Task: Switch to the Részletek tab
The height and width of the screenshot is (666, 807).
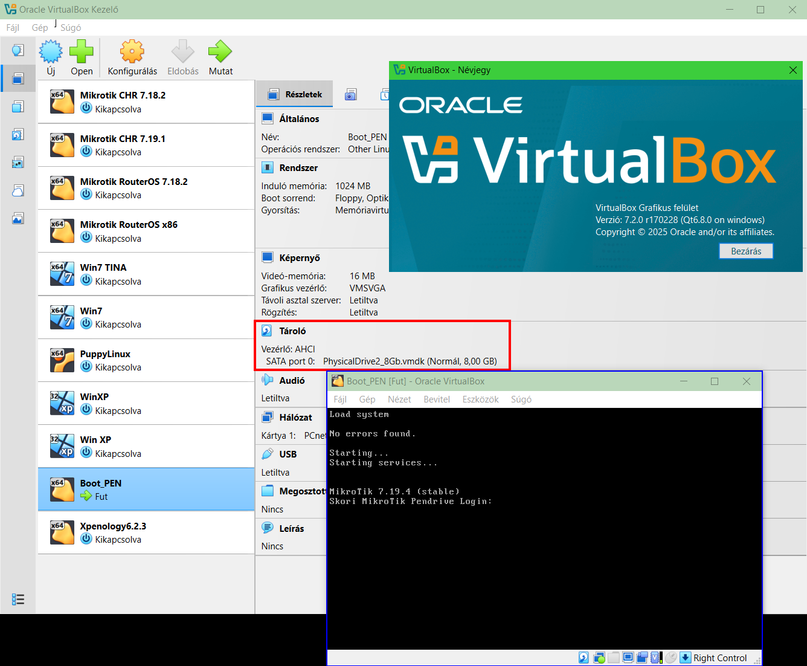Action: [294, 94]
